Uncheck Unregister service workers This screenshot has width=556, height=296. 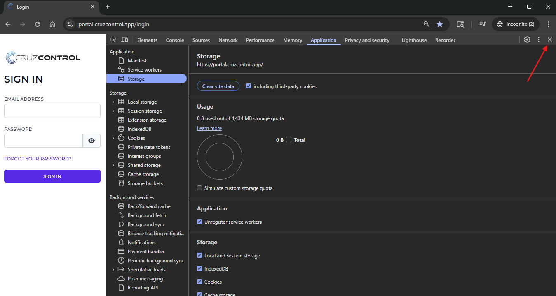pos(199,222)
